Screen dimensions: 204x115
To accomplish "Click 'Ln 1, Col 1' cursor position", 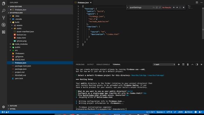I will coord(150,112).
